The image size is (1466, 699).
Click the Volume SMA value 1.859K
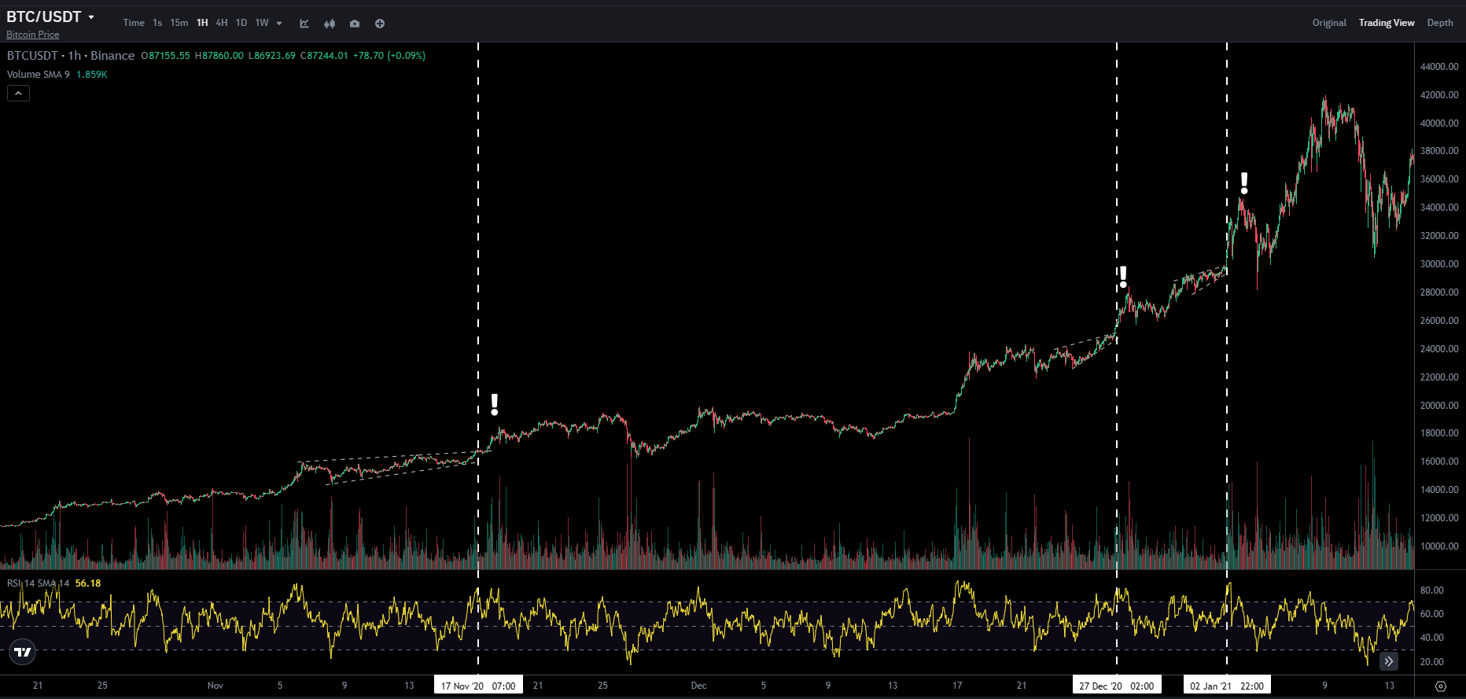click(x=91, y=75)
